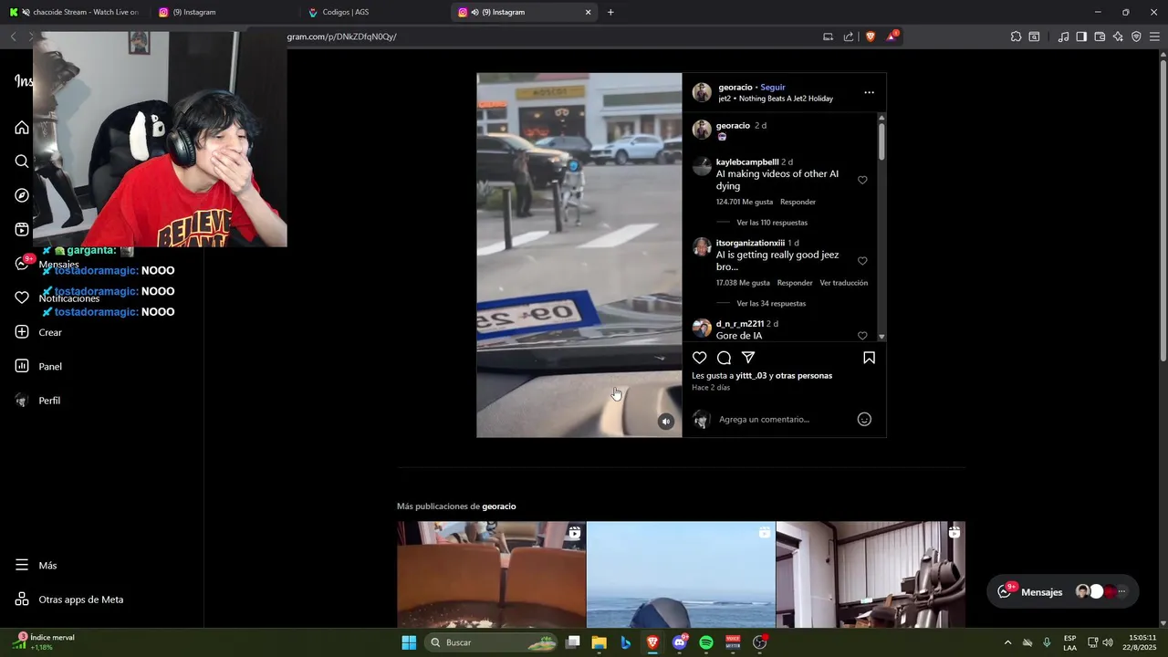Like itsorganizationxiii's comment
The width and height of the screenshot is (1168, 657).
click(x=862, y=261)
